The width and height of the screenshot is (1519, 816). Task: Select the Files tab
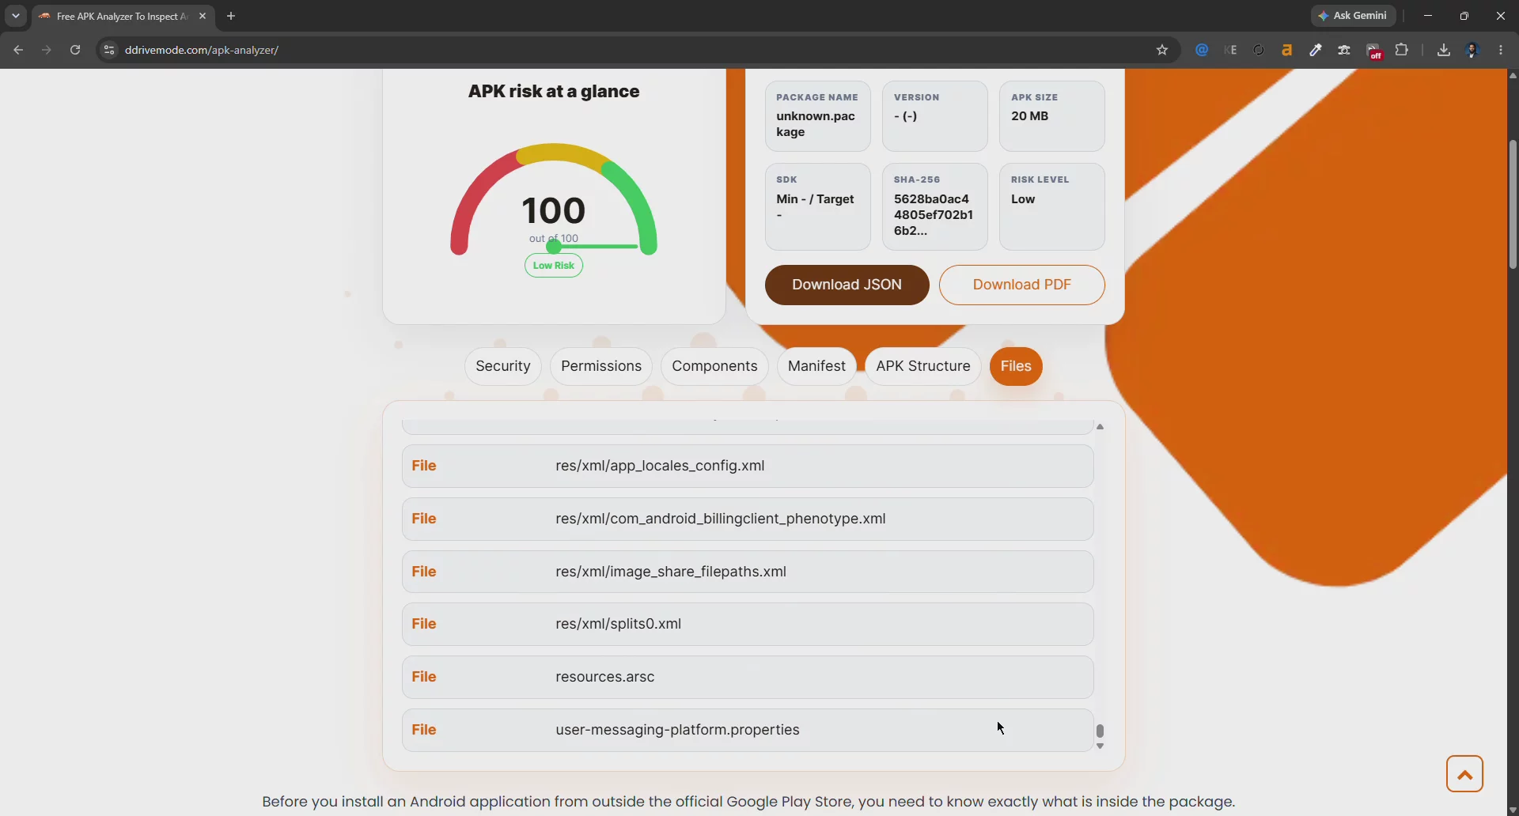pyautogui.click(x=1016, y=366)
